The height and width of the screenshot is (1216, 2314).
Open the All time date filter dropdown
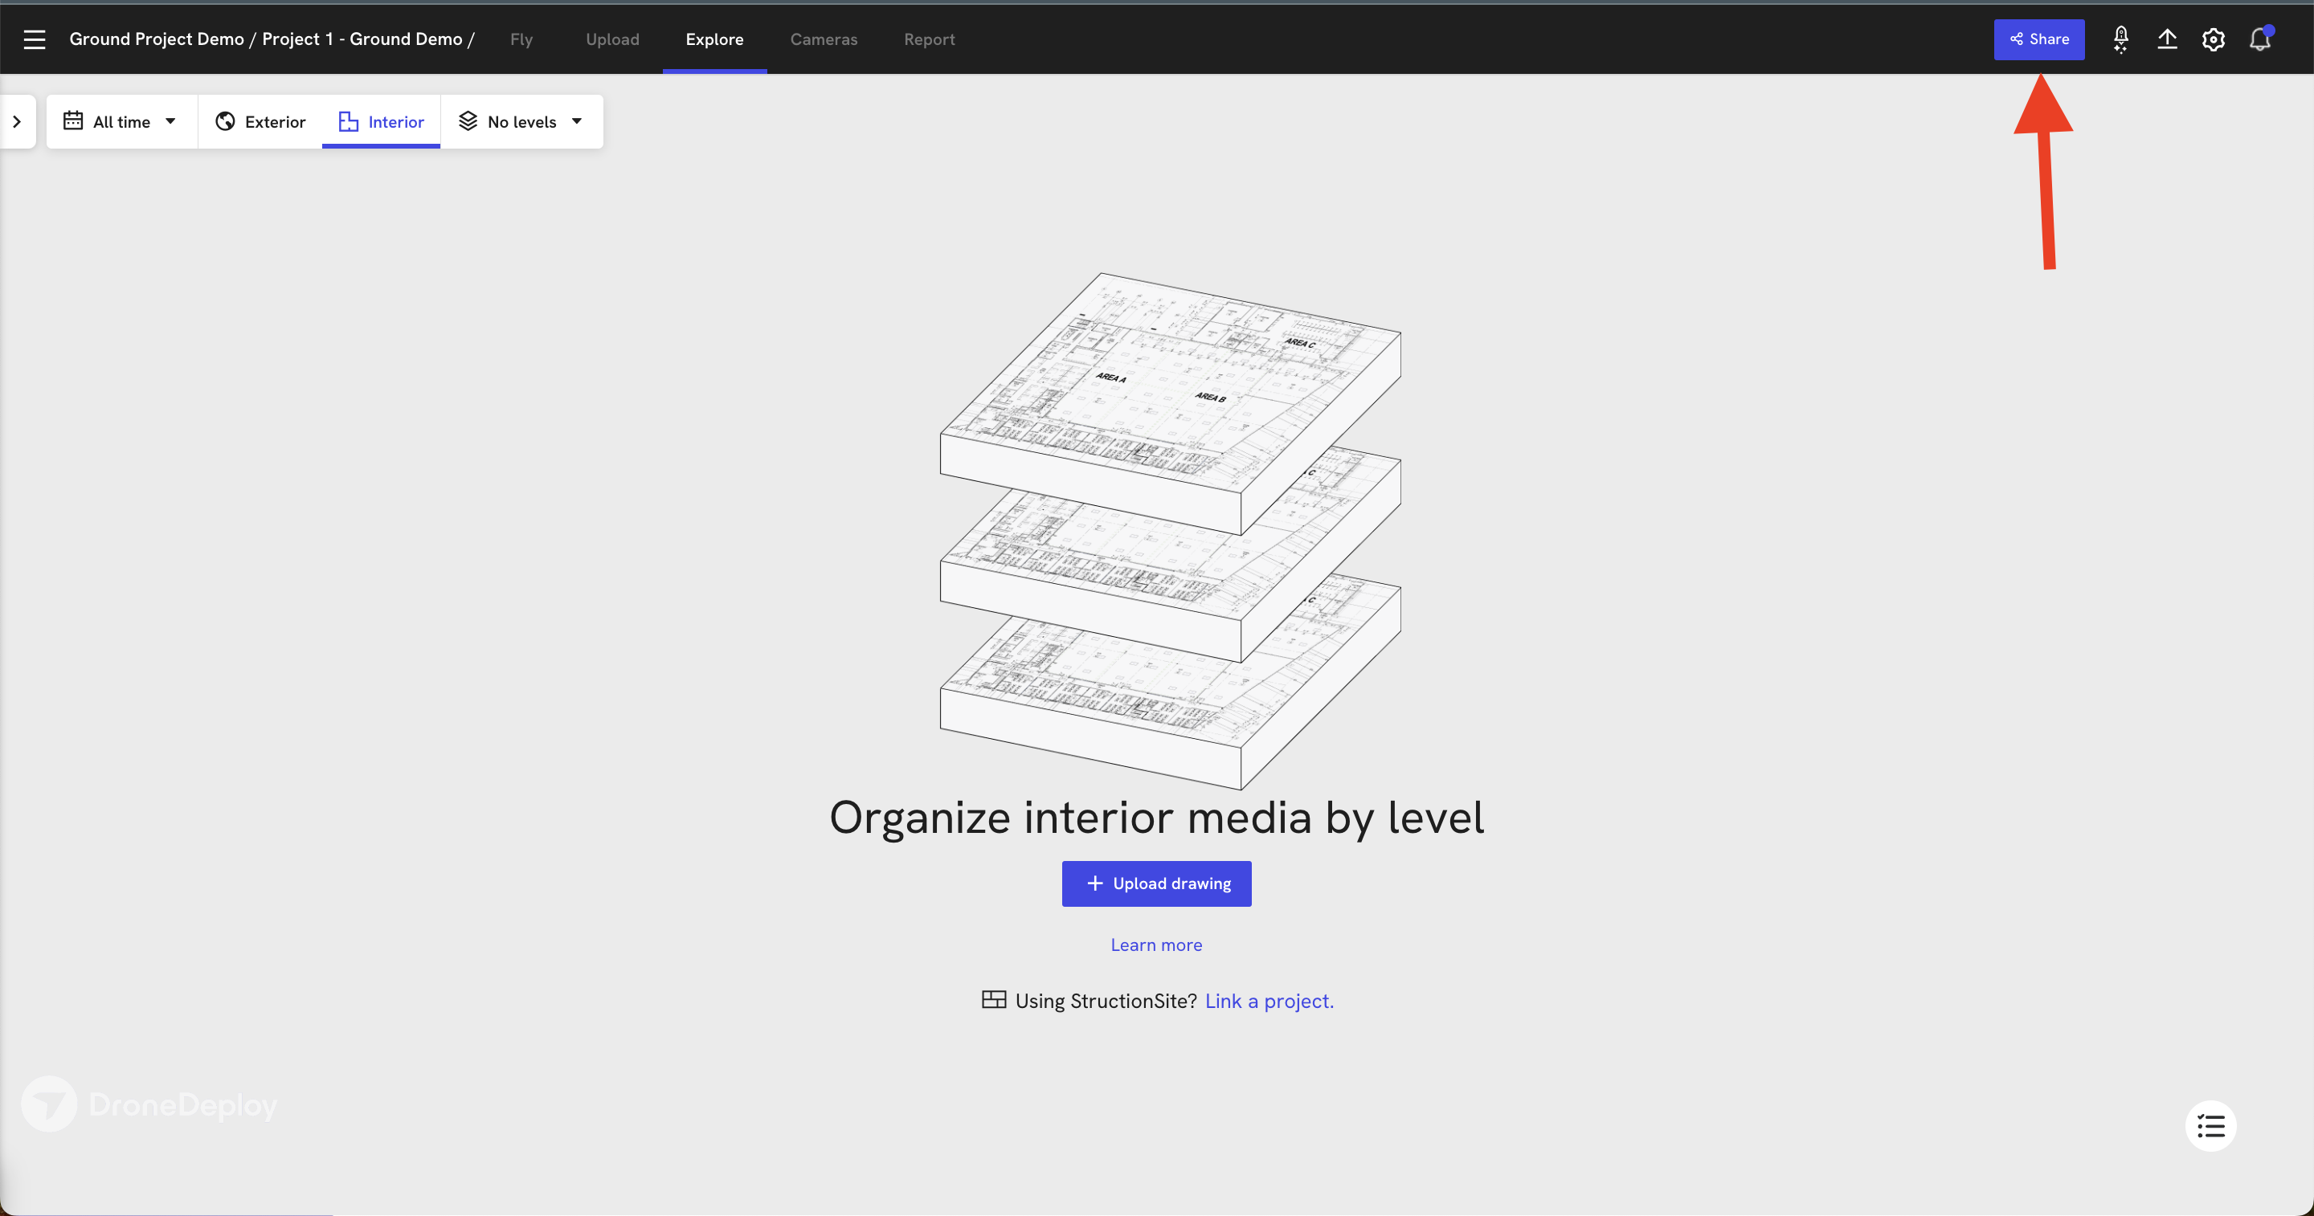121,121
